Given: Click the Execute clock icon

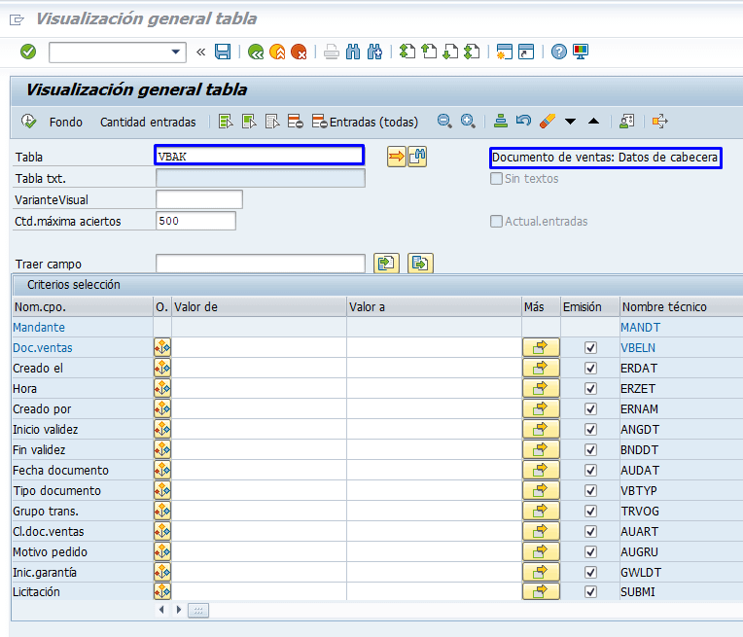Looking at the screenshot, I should (x=28, y=122).
